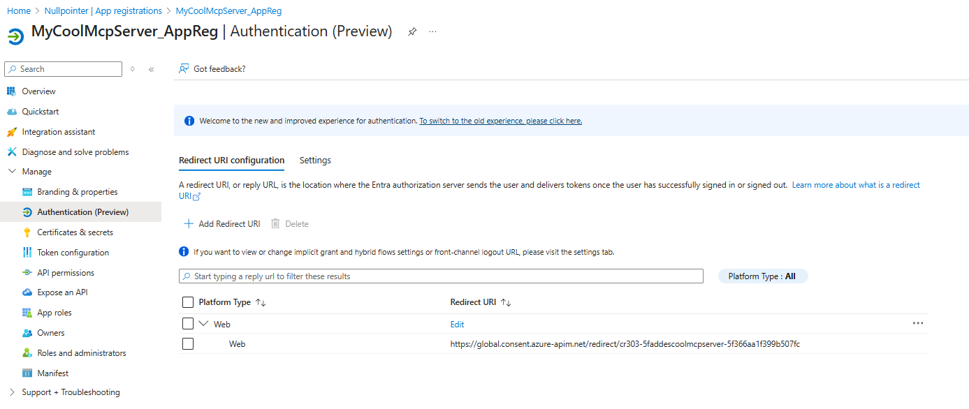Expand Support + Troubleshooting section
The image size is (969, 409).
click(x=12, y=392)
